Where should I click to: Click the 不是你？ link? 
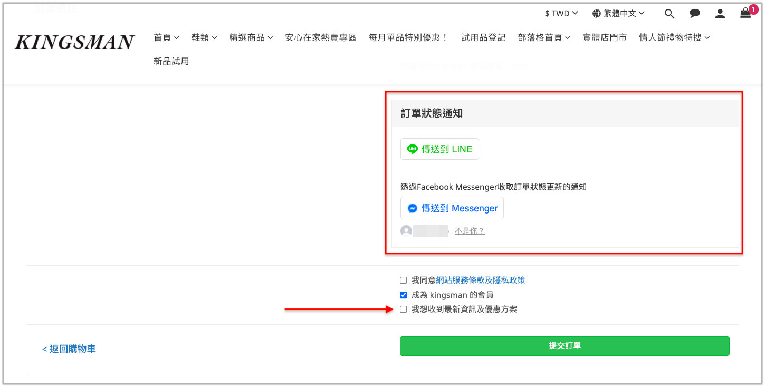point(470,231)
